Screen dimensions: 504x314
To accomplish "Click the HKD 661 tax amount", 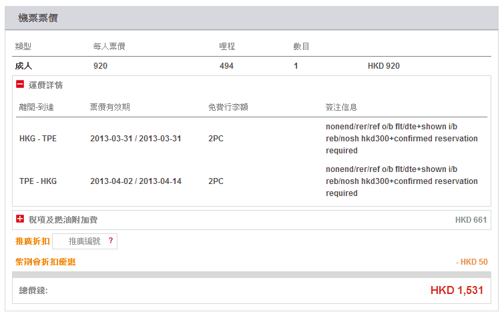I will click(471, 219).
